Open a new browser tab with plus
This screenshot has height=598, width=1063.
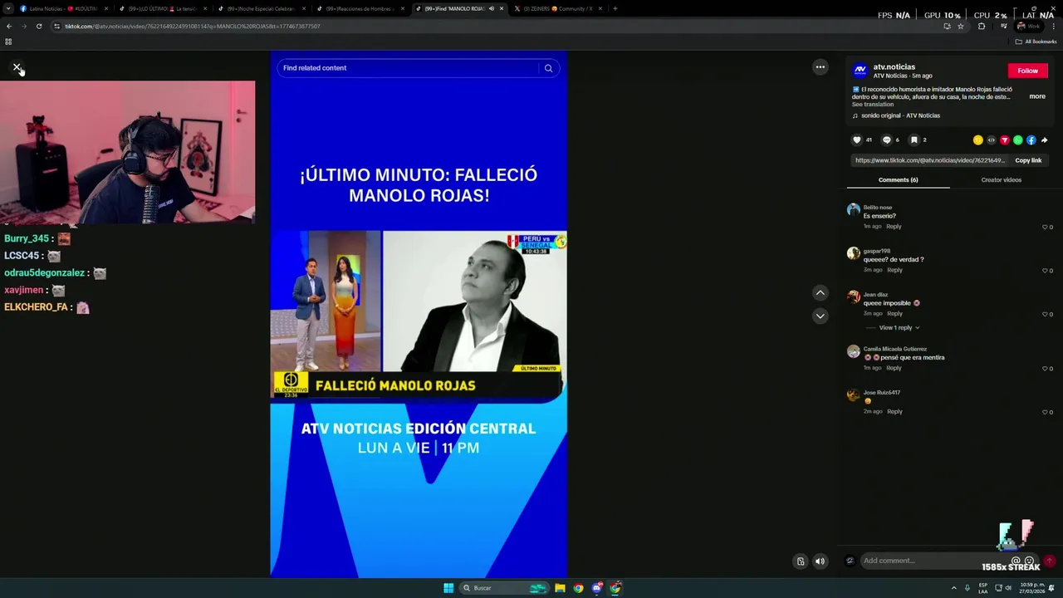615,8
